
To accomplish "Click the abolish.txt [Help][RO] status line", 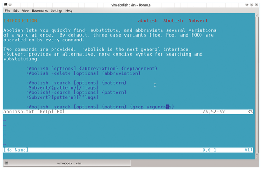I will coord(128,112).
